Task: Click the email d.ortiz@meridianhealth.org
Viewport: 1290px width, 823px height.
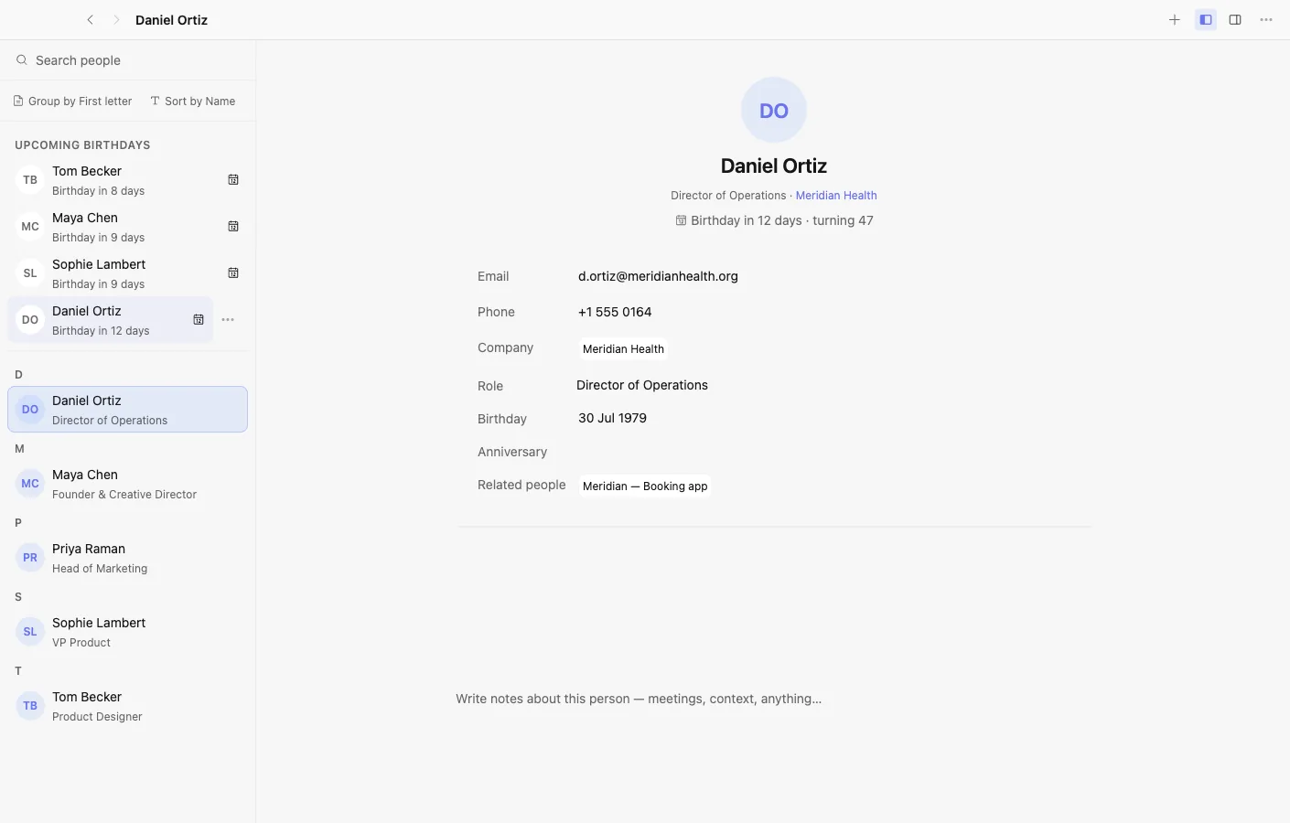Action: (658, 276)
